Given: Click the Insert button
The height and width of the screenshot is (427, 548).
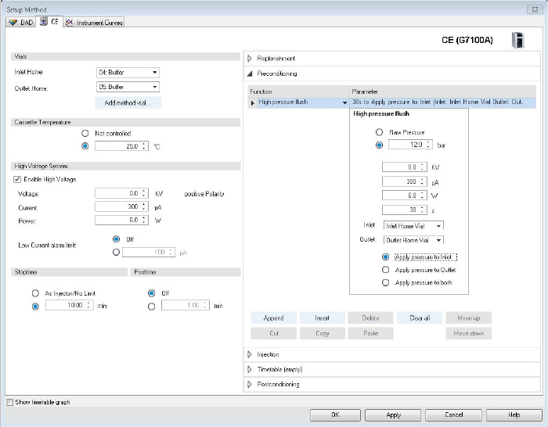Looking at the screenshot, I should tap(323, 318).
